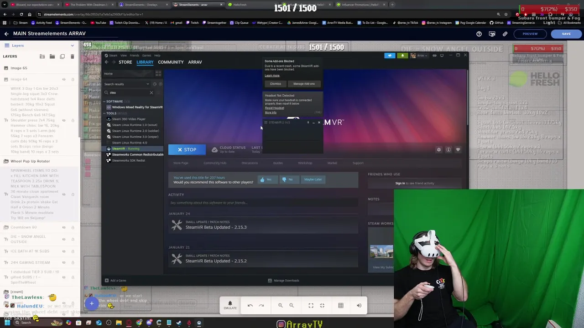
Task: Clear the Steam library search field
Action: click(151, 93)
